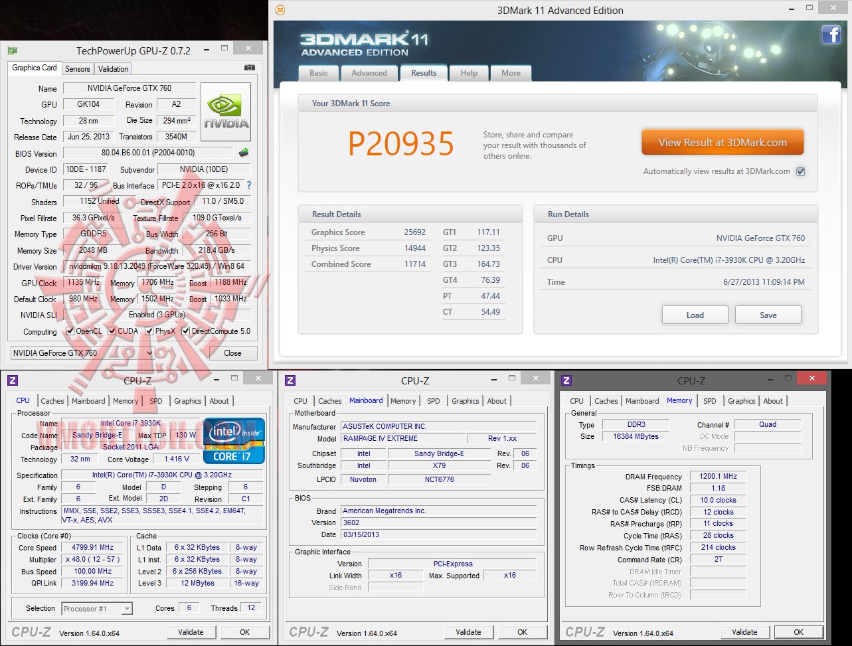The width and height of the screenshot is (852, 646).
Task: Click the Core Voltage value 1.416 V
Action: (175, 459)
